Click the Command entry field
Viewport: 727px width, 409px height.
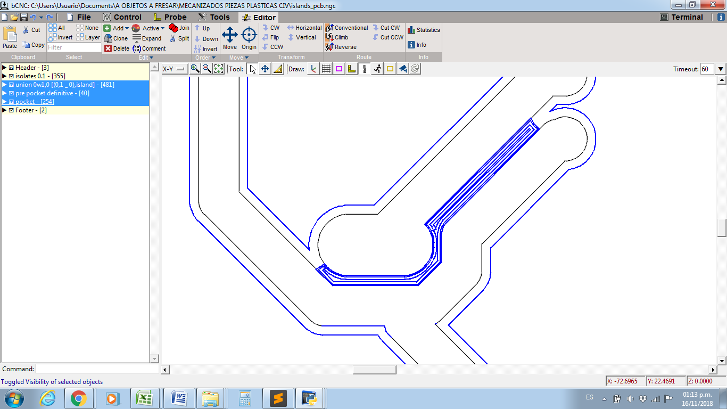tap(97, 369)
